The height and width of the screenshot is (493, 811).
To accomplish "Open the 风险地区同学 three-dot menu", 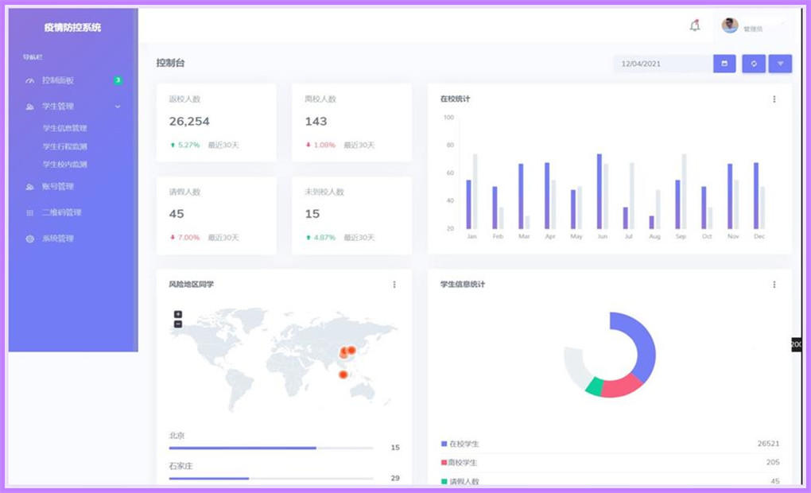I will [x=394, y=285].
